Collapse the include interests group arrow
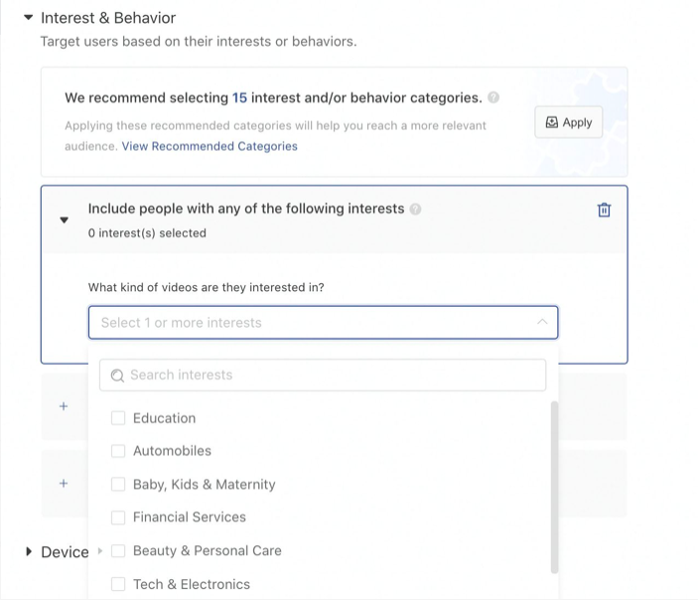This screenshot has height=600, width=698. point(65,221)
